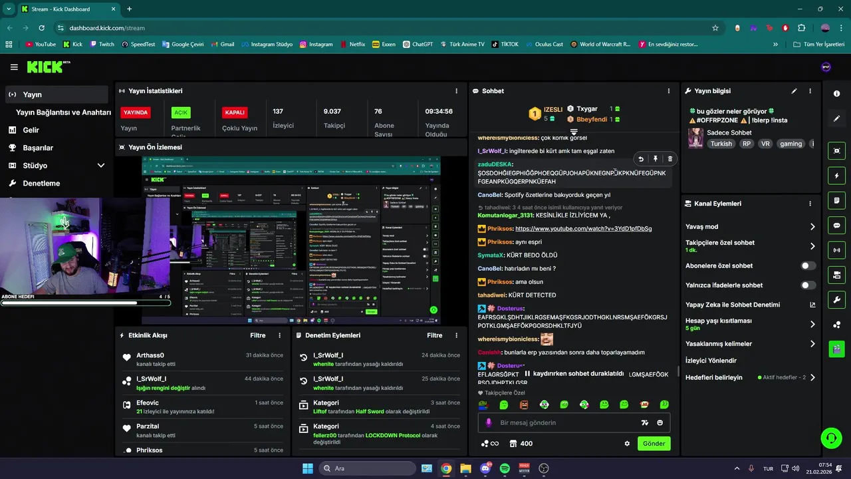Open Yayın İstatistikleri three-dot menu
The image size is (851, 479).
[x=456, y=91]
